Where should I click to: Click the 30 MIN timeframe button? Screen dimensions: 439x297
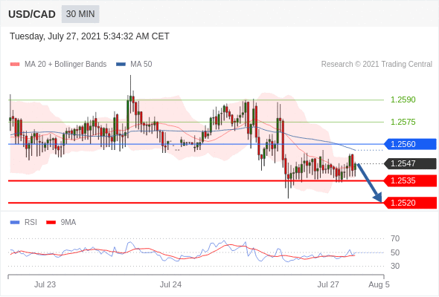pyautogui.click(x=80, y=14)
